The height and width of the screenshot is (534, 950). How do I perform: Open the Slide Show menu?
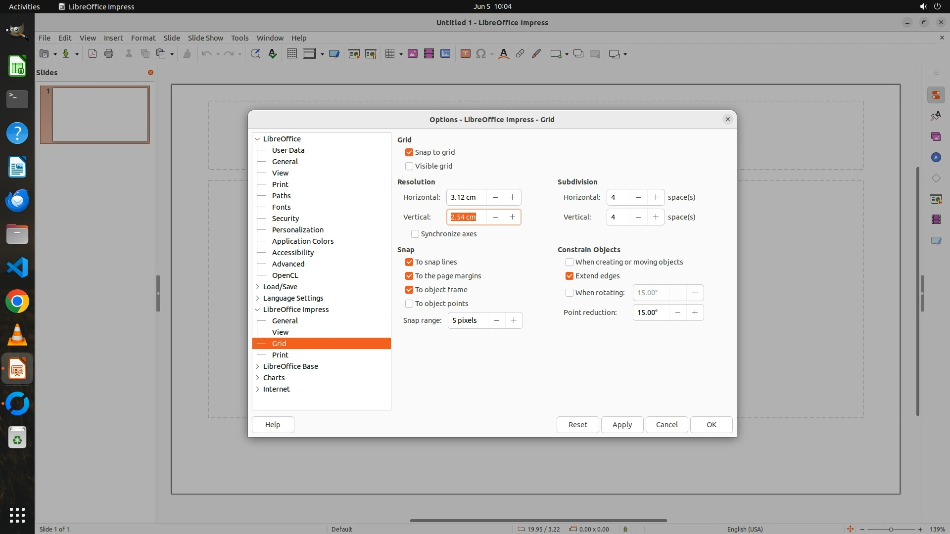[x=205, y=38]
